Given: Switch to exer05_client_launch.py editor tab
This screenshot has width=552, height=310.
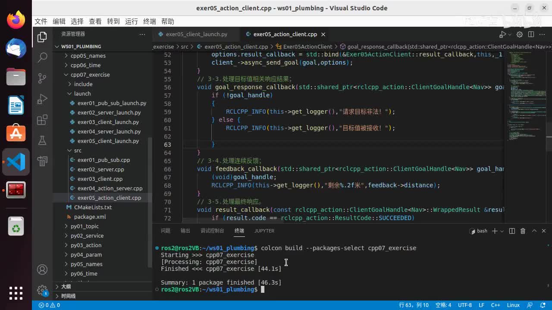Looking at the screenshot, I should click(x=196, y=34).
